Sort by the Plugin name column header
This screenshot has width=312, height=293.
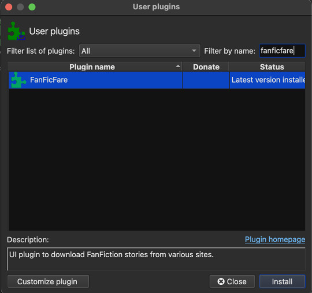[x=95, y=67]
